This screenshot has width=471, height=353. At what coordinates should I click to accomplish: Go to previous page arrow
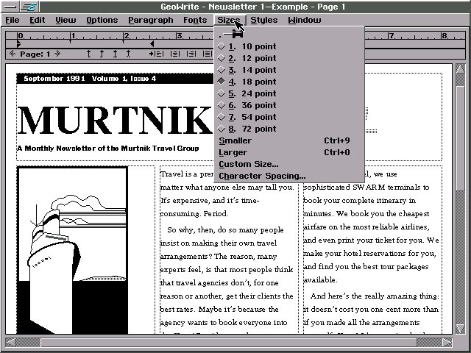pyautogui.click(x=13, y=54)
